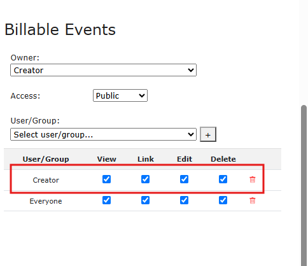
Task: Select the Everyone row name cell
Action: tap(46, 201)
